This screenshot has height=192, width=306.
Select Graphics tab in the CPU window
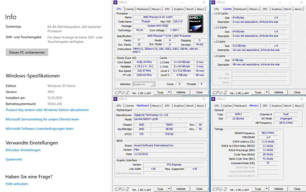(179, 9)
